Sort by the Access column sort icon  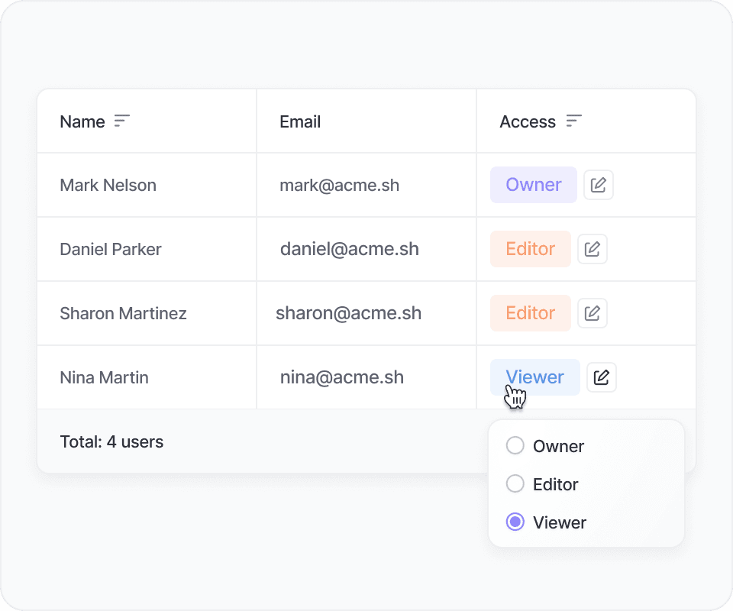click(574, 121)
